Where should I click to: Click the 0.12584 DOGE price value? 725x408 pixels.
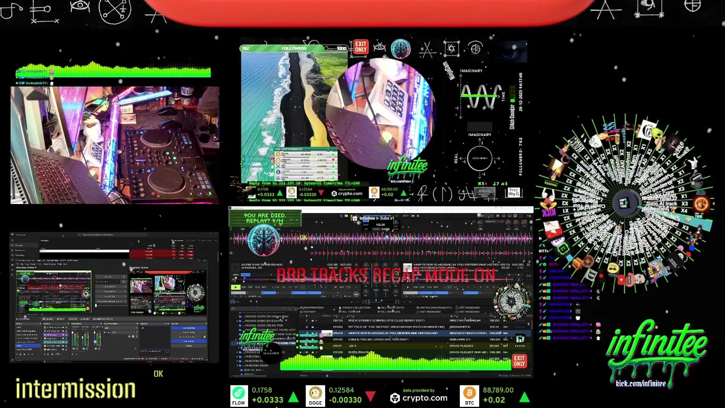[342, 390]
